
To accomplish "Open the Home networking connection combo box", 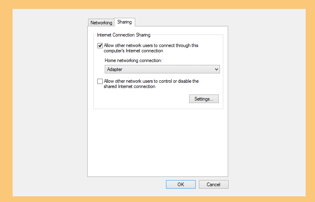I will 162,69.
